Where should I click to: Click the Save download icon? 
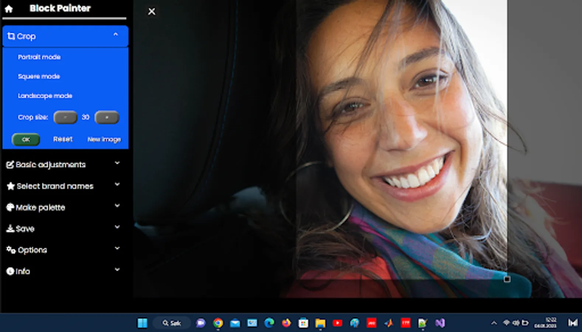[x=10, y=229]
